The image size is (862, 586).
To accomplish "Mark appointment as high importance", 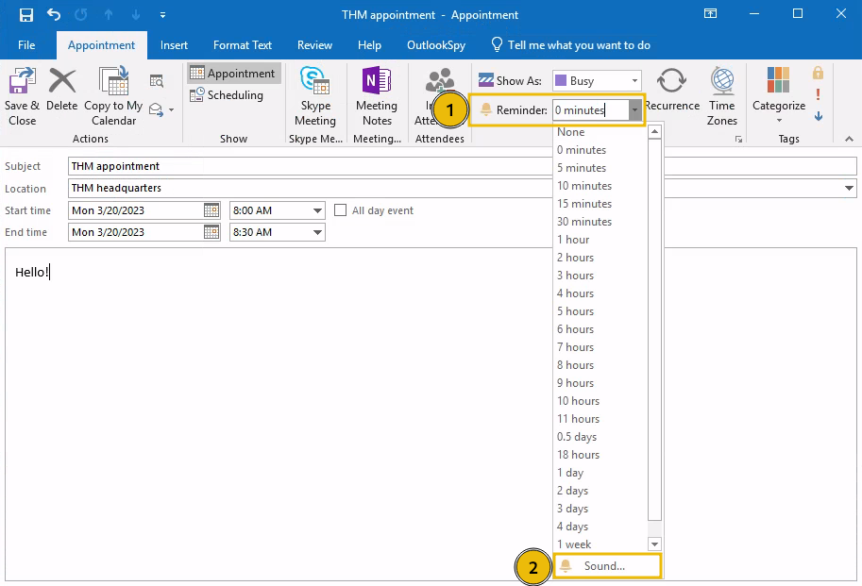I will pos(818,94).
